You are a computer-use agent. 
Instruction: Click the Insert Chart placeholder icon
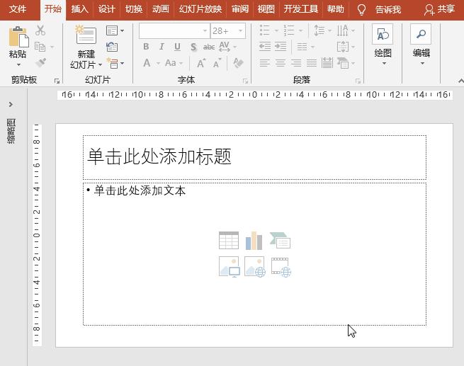click(254, 241)
